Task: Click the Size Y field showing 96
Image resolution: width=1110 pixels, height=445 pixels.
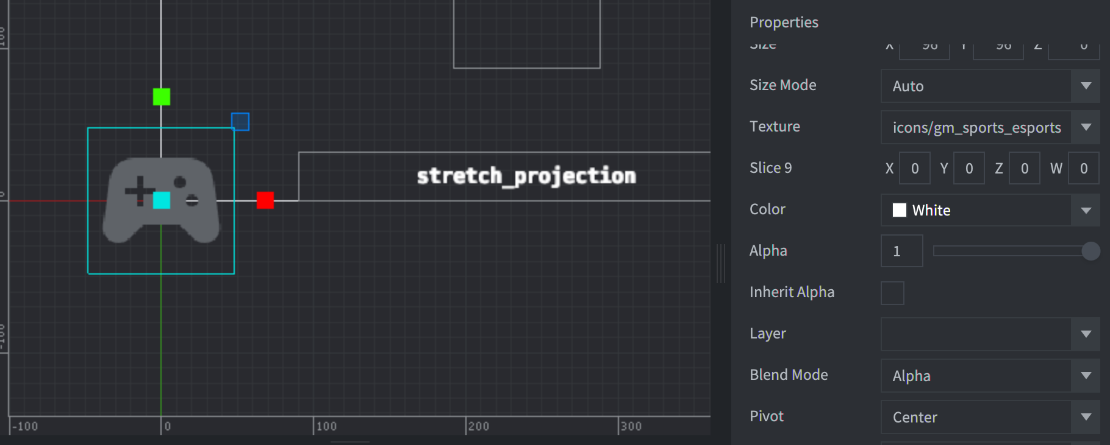Action: point(998,46)
